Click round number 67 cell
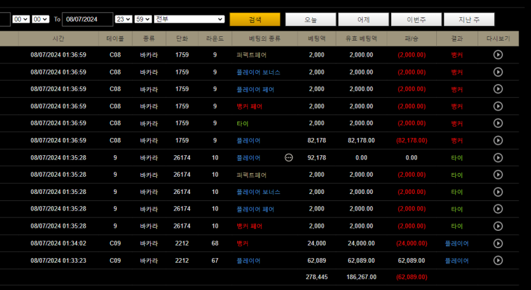Viewport: 531px width, 290px height. [215, 261]
